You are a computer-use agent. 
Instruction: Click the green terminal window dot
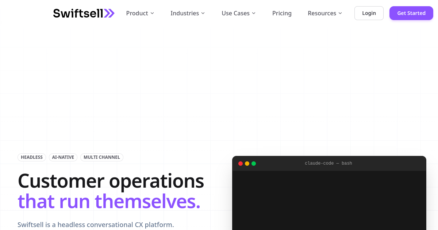[254, 164]
